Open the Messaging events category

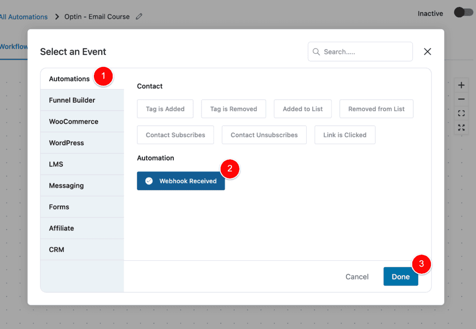click(66, 185)
